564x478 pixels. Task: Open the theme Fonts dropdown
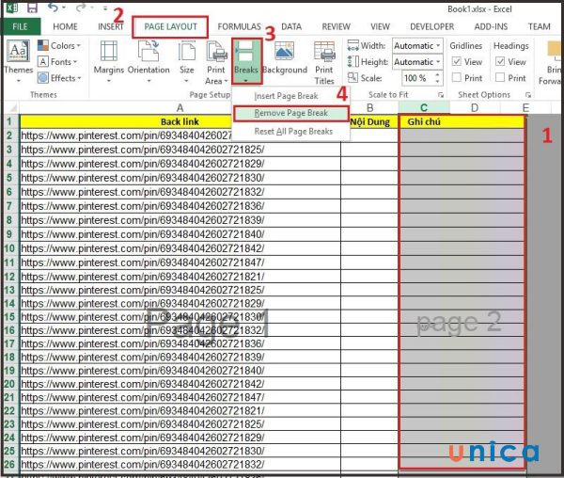point(57,62)
